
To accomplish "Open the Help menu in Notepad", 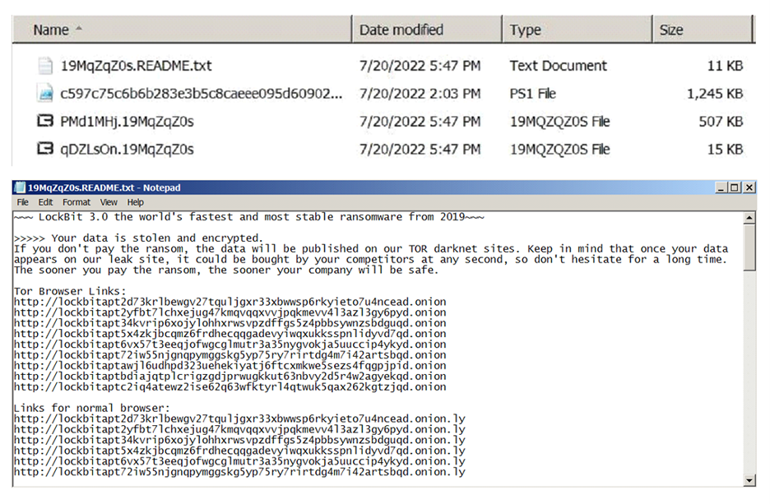I will (136, 202).
